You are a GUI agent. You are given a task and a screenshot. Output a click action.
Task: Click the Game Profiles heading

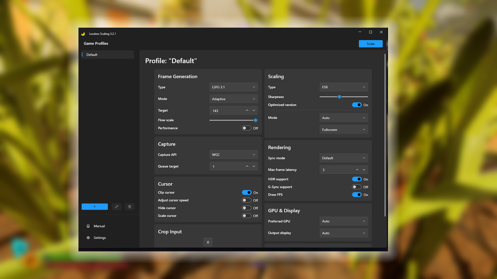tap(96, 43)
